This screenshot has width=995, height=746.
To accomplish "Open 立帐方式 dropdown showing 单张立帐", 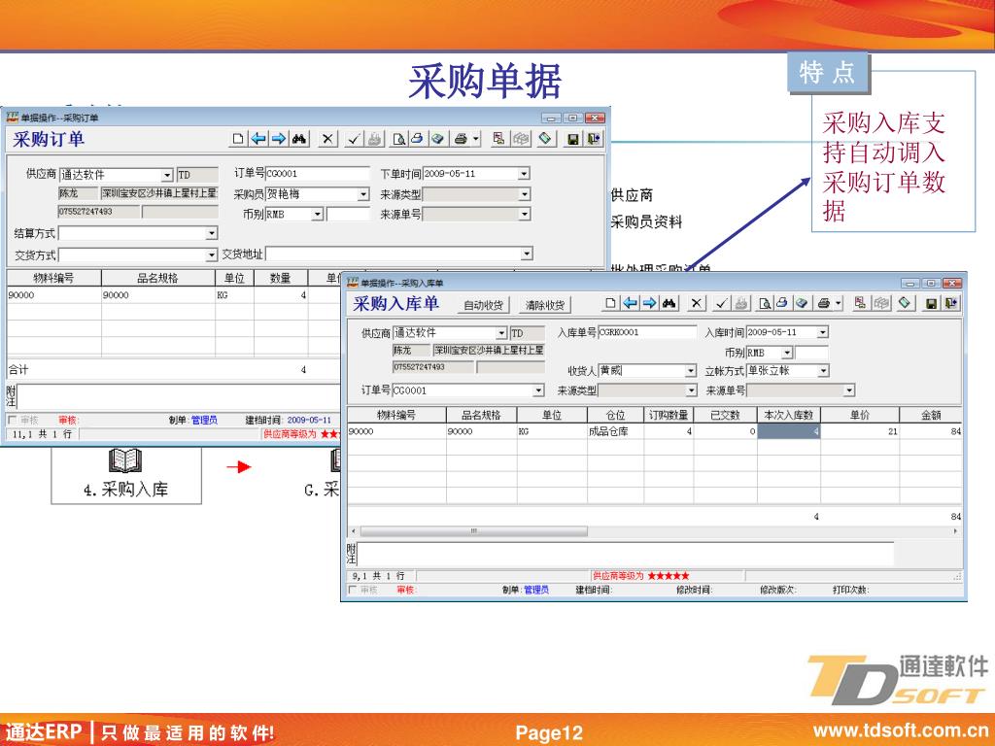I will [x=823, y=370].
